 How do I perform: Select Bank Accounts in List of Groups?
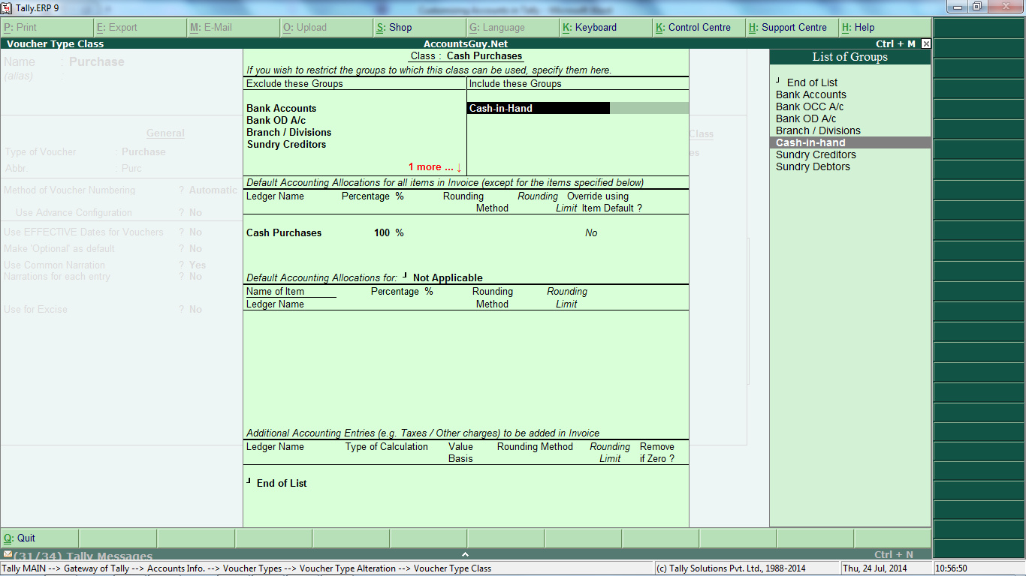click(x=811, y=94)
